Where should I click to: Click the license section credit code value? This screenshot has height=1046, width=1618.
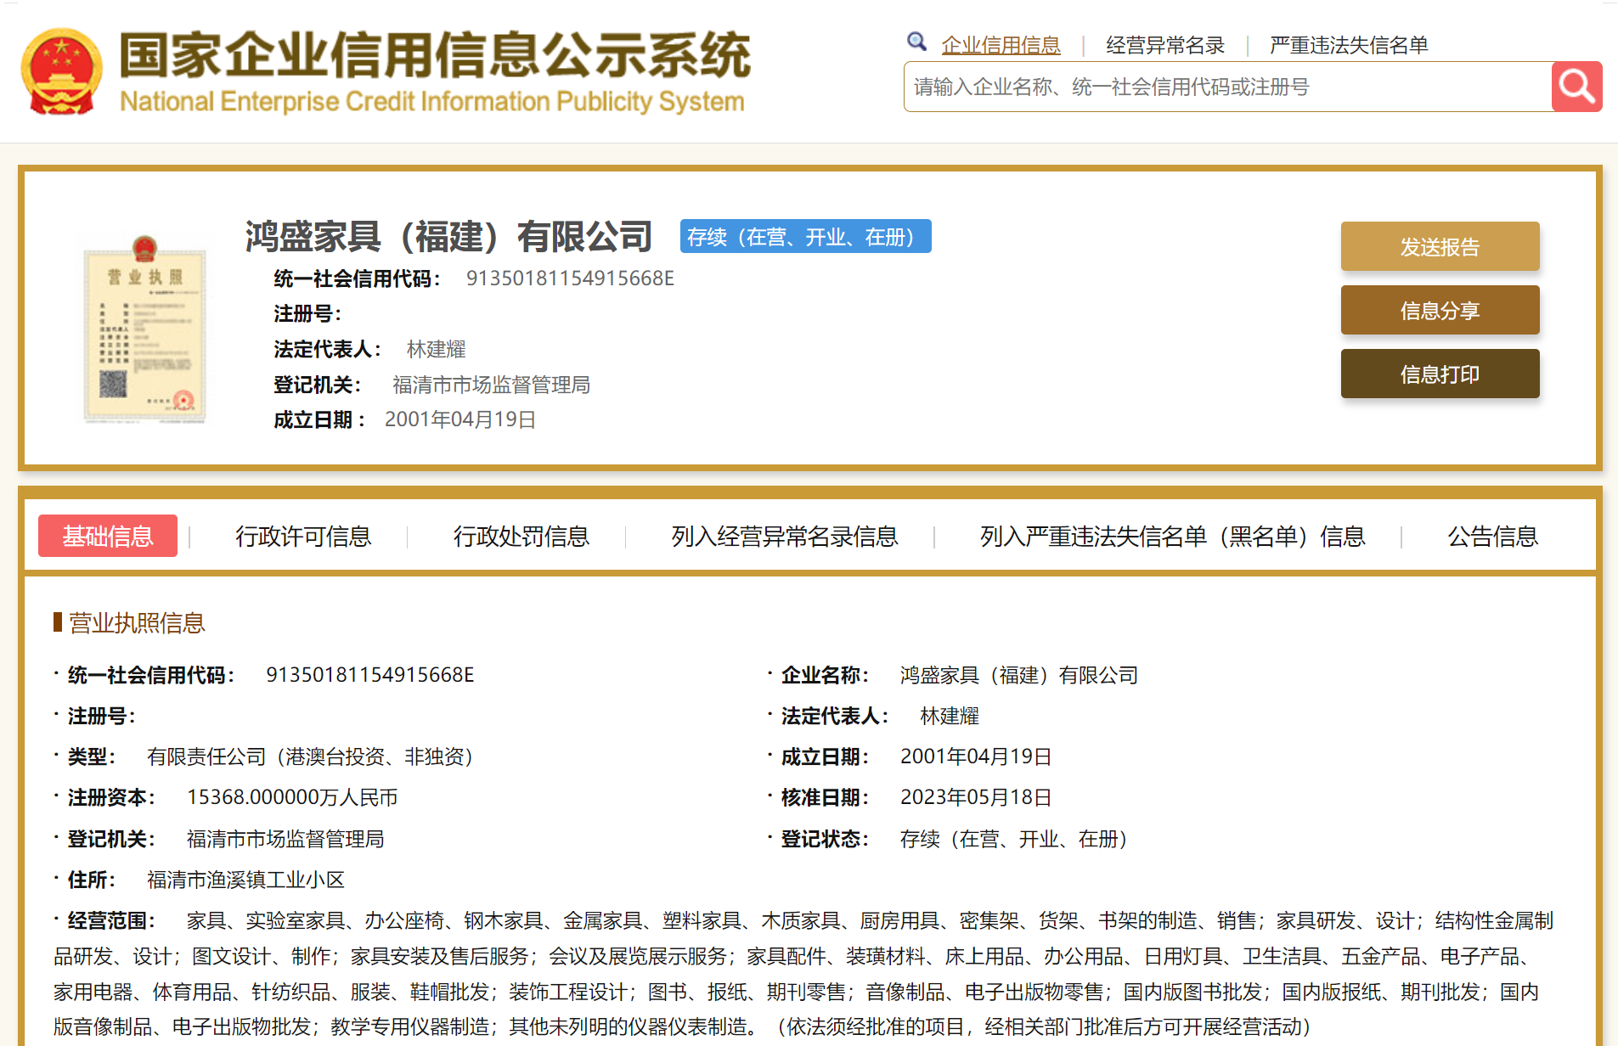click(x=370, y=675)
